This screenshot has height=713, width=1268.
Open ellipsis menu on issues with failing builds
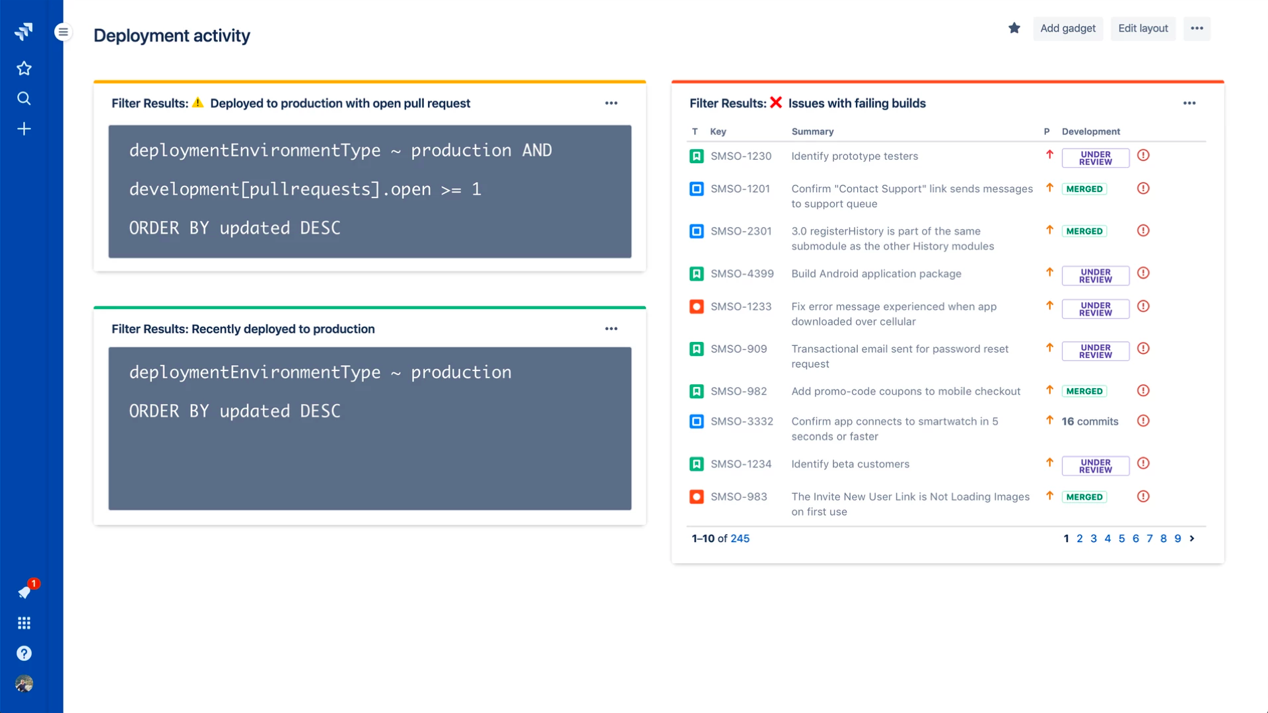[1188, 103]
